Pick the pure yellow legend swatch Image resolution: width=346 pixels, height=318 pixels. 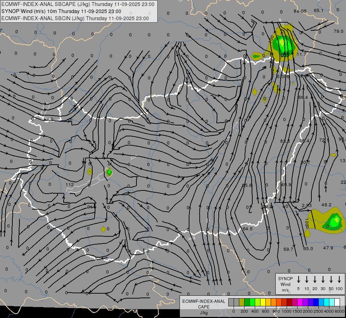tap(263, 302)
